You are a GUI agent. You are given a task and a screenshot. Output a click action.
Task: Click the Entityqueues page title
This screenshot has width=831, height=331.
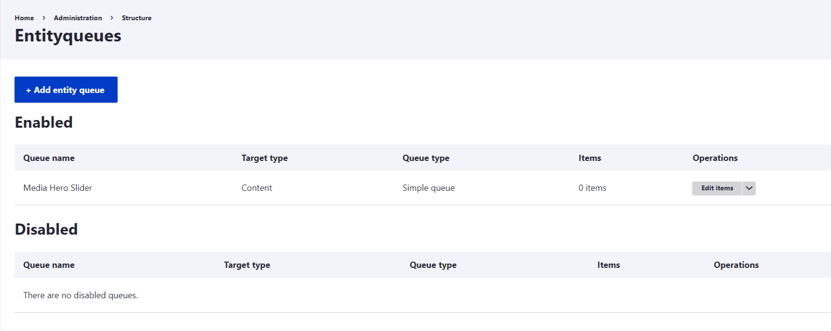coord(68,36)
